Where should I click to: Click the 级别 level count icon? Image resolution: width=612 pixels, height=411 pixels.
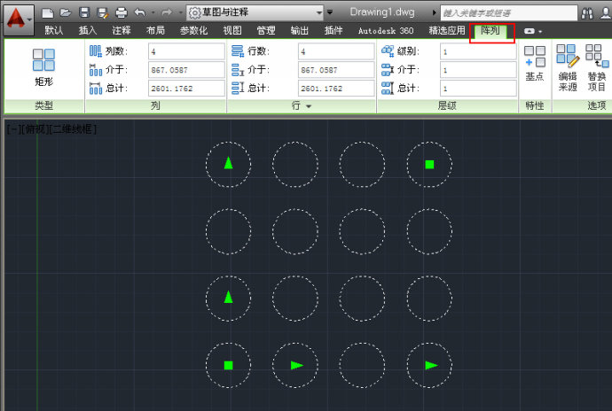coord(388,51)
